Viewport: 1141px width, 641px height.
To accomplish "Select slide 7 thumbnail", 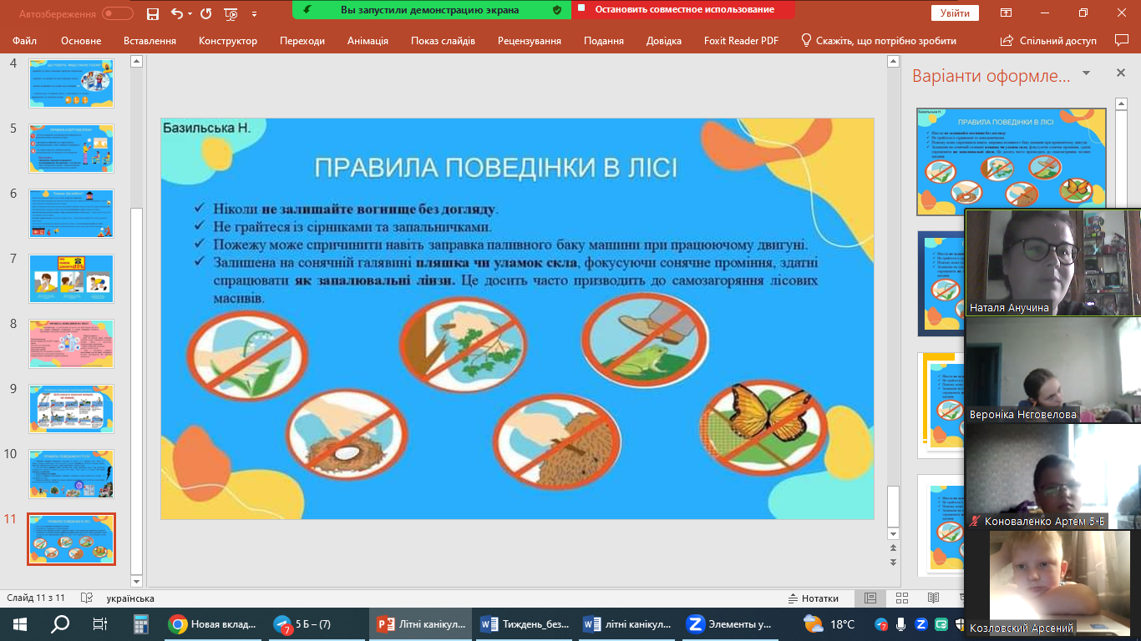I will [71, 279].
